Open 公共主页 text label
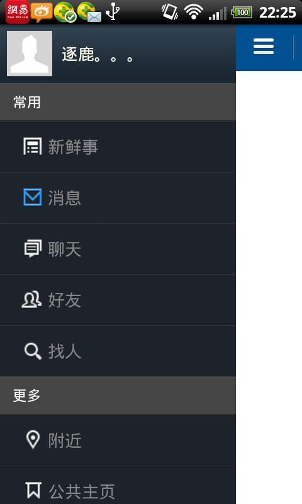This screenshot has width=302, height=504. [82, 491]
